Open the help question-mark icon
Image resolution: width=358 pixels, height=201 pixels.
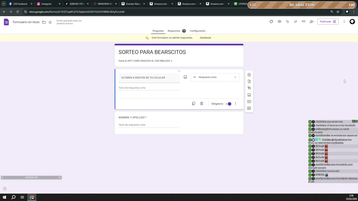click(x=4, y=189)
